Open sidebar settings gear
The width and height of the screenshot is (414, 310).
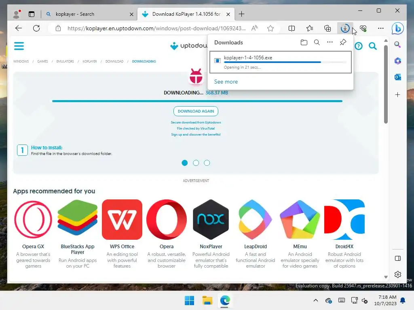click(398, 274)
